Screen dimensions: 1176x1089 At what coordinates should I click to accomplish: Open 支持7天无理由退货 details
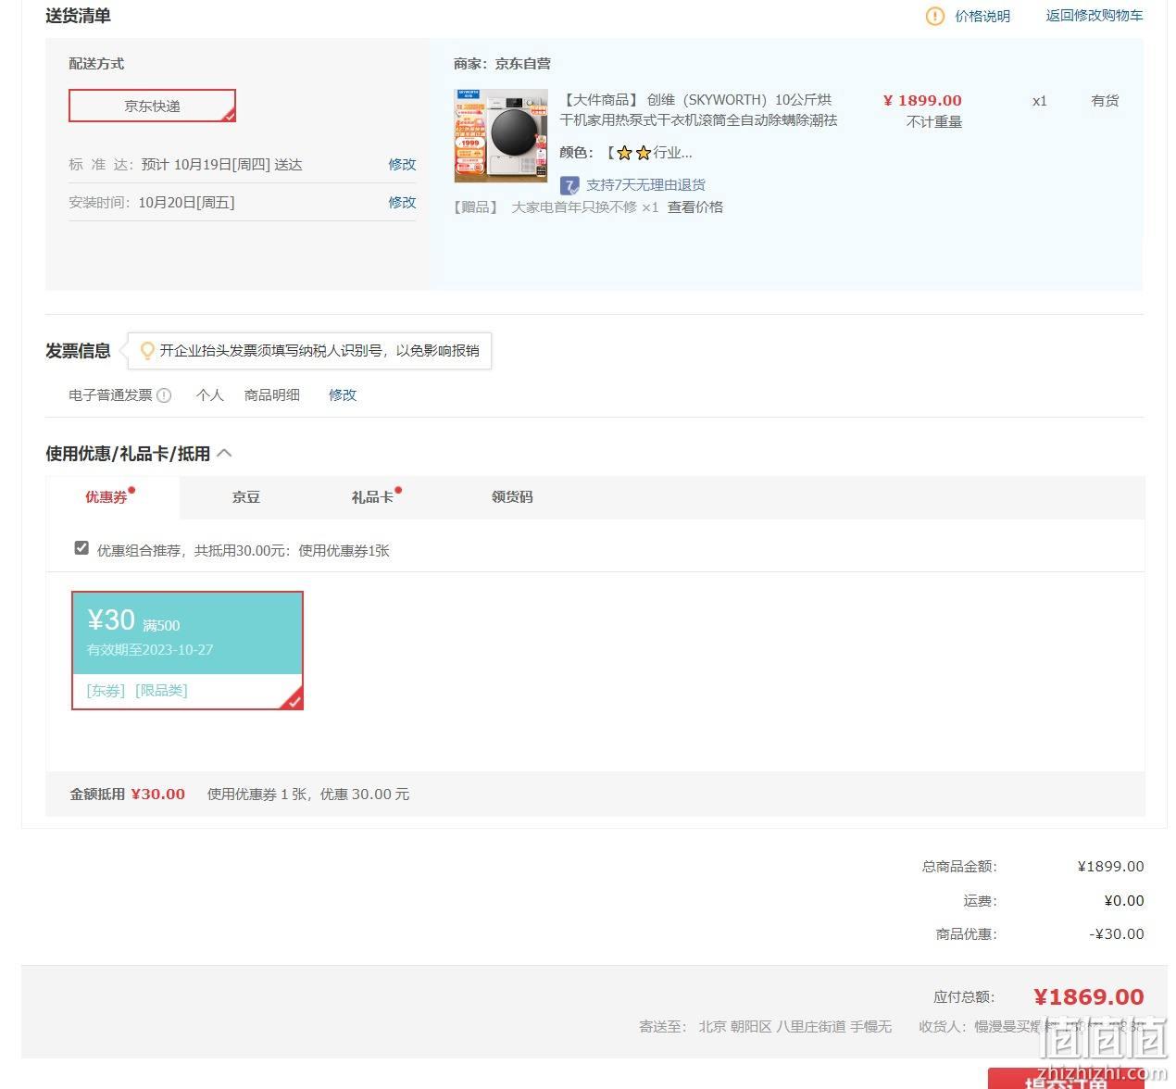point(645,184)
